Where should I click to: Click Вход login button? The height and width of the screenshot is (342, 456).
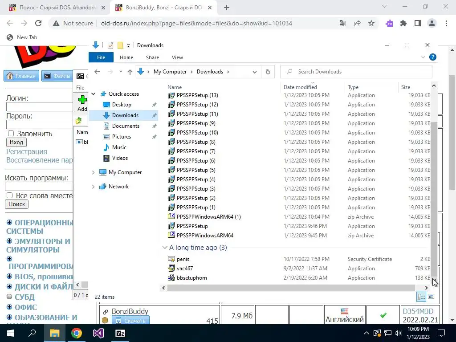(x=16, y=142)
